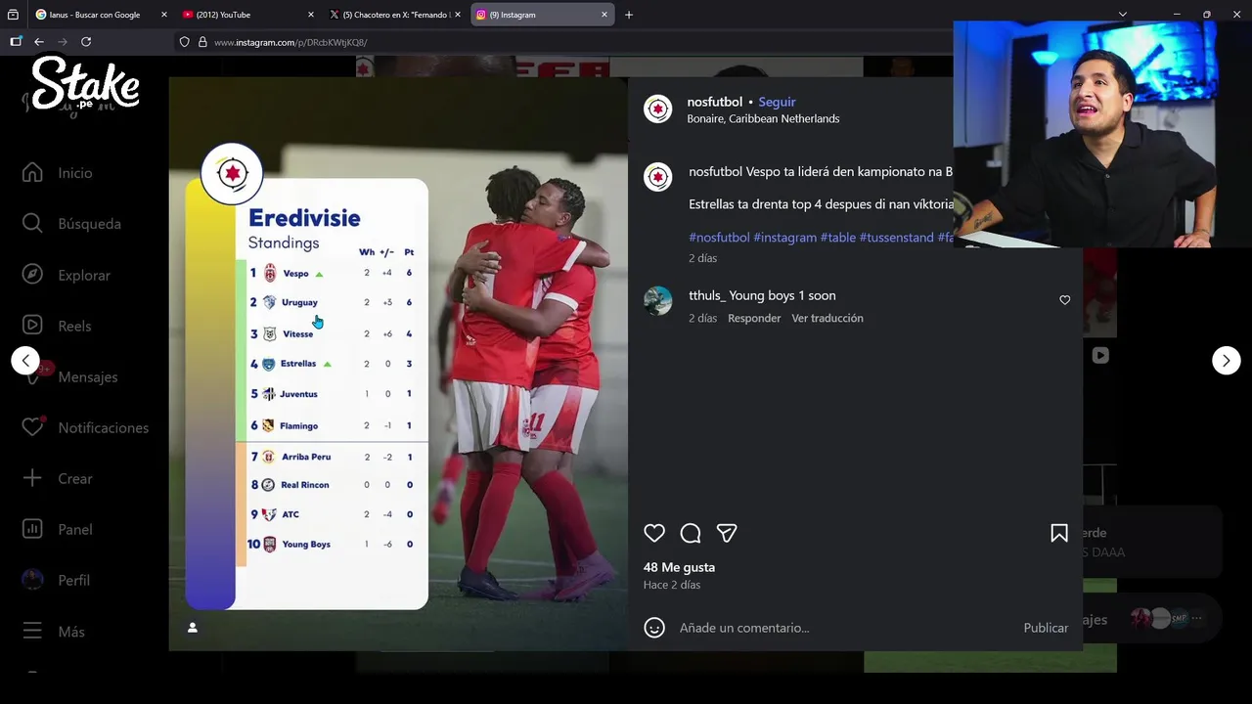Click tagged people icon on photo
The height and width of the screenshot is (704, 1252).
tap(193, 627)
